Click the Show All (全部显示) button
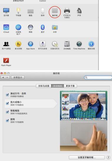 click(18, 78)
